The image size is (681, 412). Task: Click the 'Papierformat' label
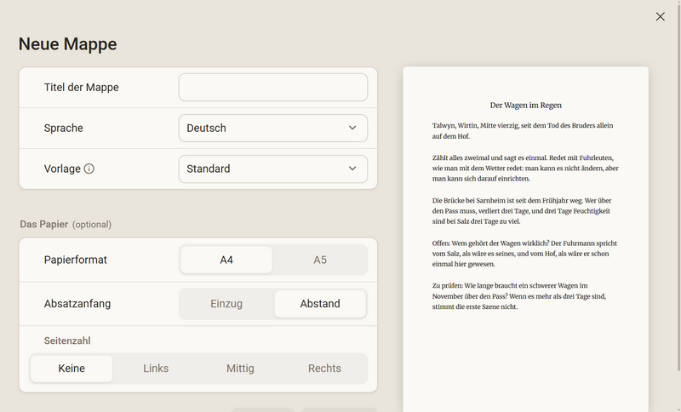(x=76, y=260)
